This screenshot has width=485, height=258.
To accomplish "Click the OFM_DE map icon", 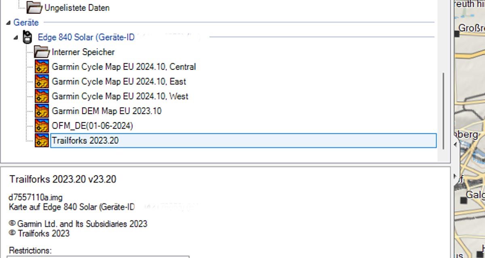I will point(42,126).
